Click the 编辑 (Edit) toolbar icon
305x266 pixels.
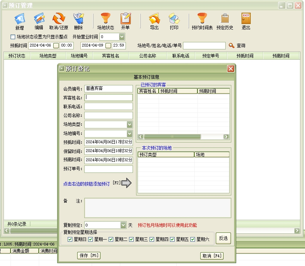coord(39,19)
